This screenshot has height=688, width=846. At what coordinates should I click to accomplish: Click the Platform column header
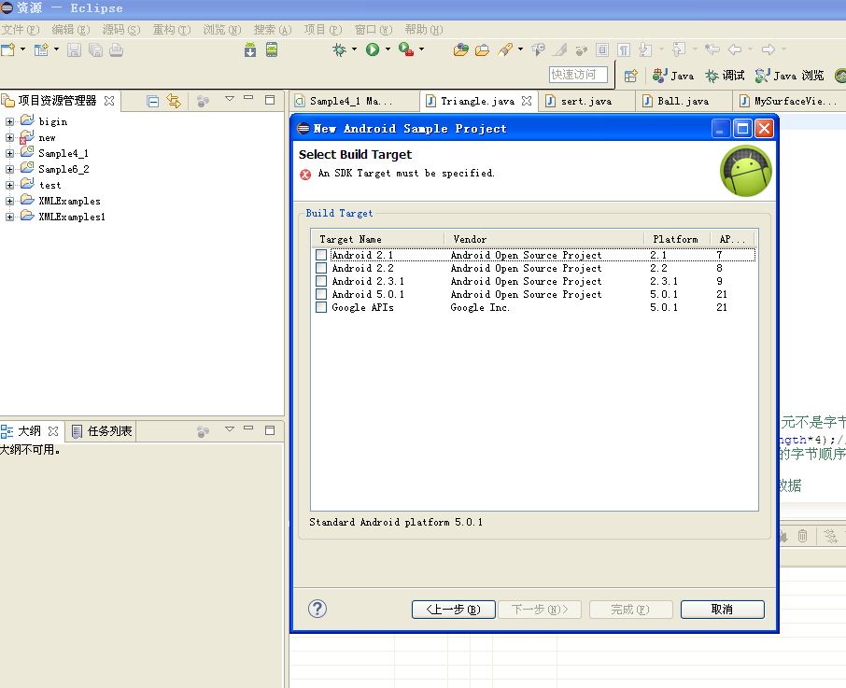tap(678, 239)
